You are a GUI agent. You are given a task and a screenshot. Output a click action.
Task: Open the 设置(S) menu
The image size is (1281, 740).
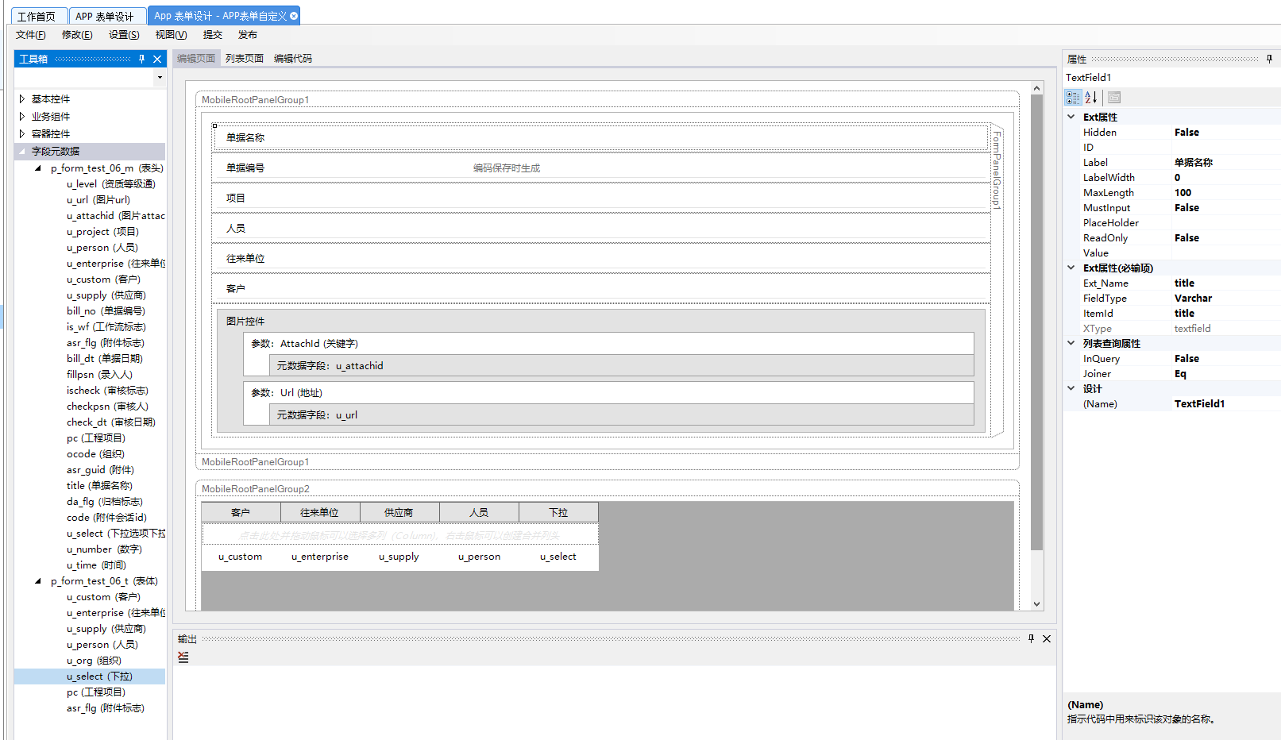click(x=124, y=35)
